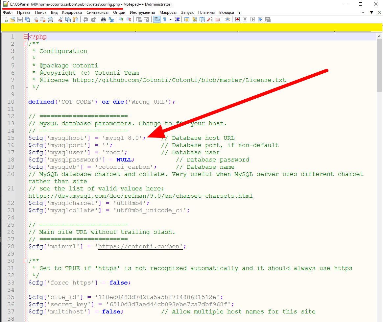The height and width of the screenshot is (322, 383).
Task: Click the Copy toolbar icon
Action: pyautogui.click(x=68, y=19)
